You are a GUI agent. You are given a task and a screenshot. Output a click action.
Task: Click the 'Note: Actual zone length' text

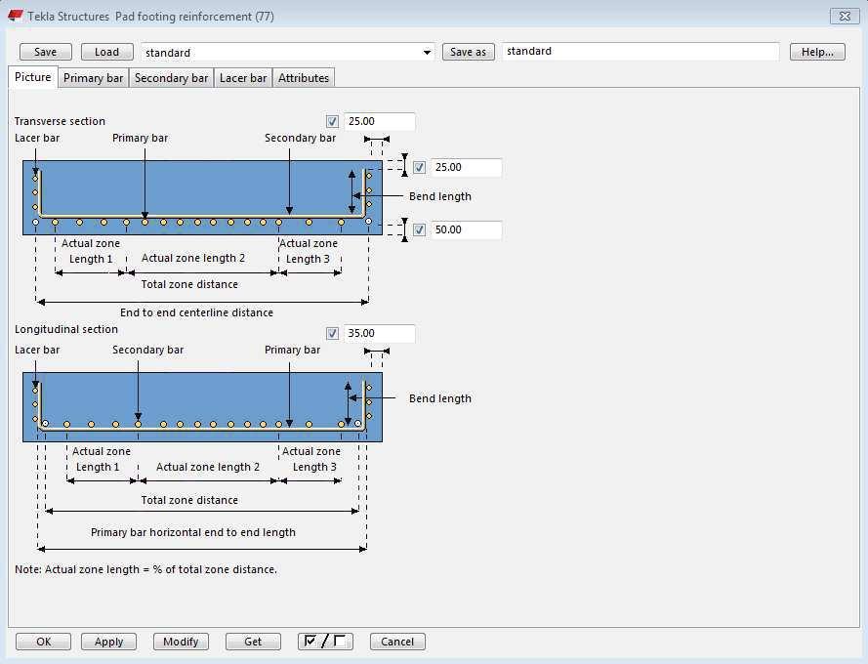145,569
